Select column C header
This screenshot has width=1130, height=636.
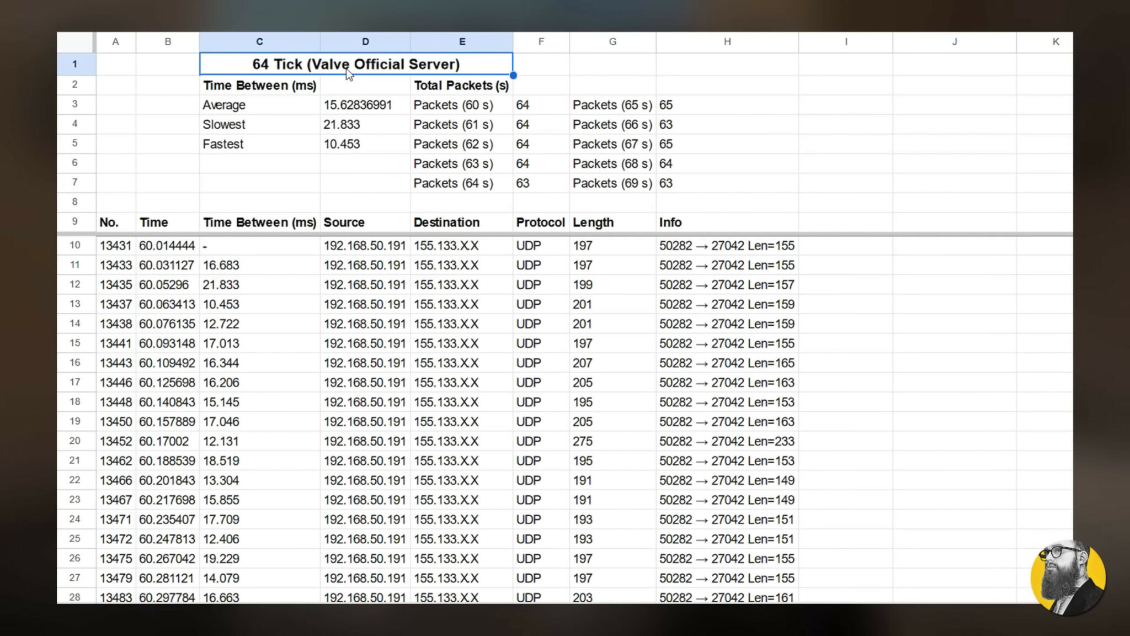[259, 41]
